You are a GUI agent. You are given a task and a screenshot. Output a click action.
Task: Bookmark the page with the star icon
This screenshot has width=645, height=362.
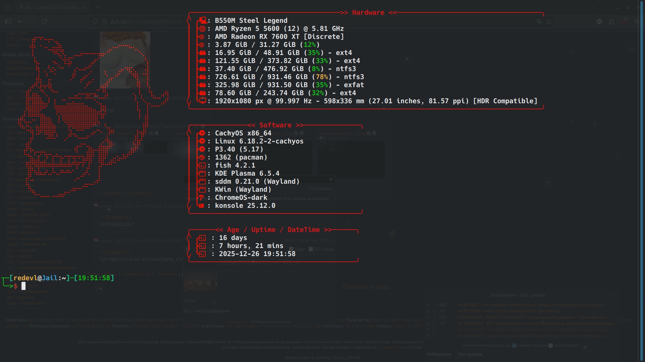549,21
